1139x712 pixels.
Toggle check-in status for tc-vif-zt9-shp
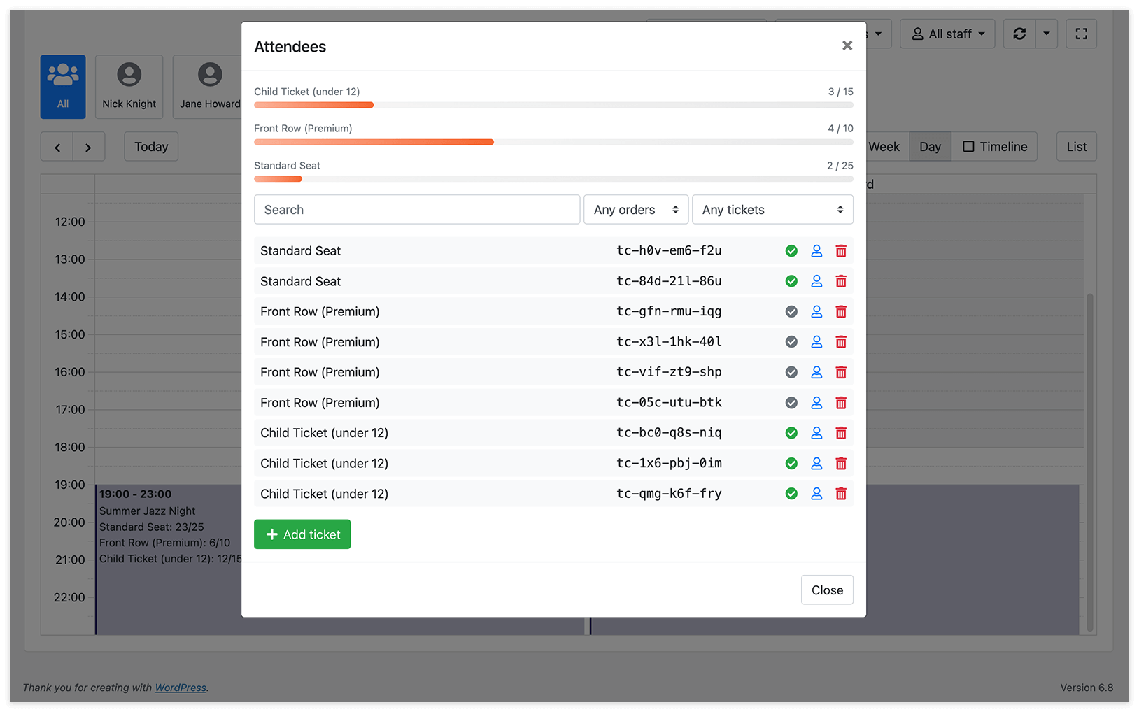click(x=791, y=372)
